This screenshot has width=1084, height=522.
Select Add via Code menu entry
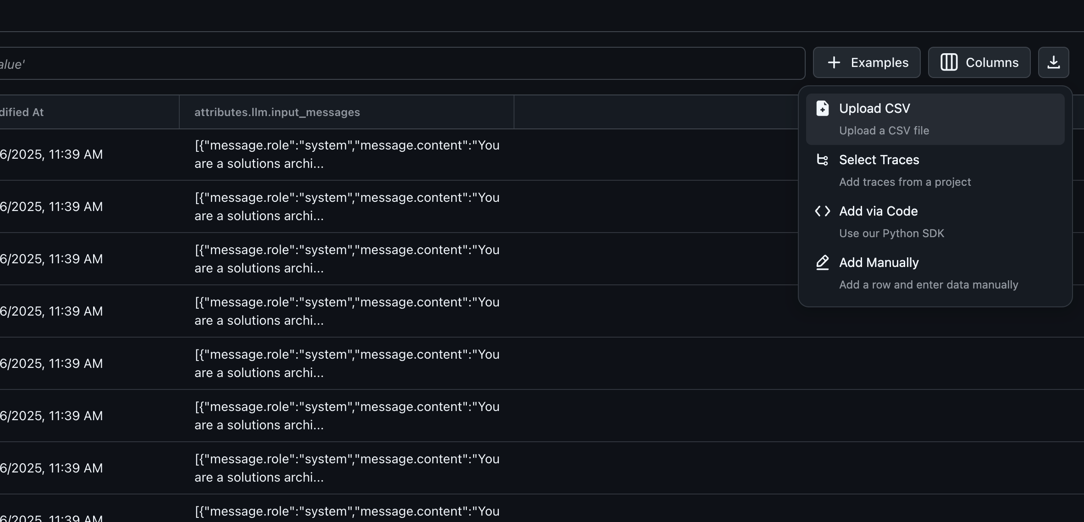pos(935,222)
